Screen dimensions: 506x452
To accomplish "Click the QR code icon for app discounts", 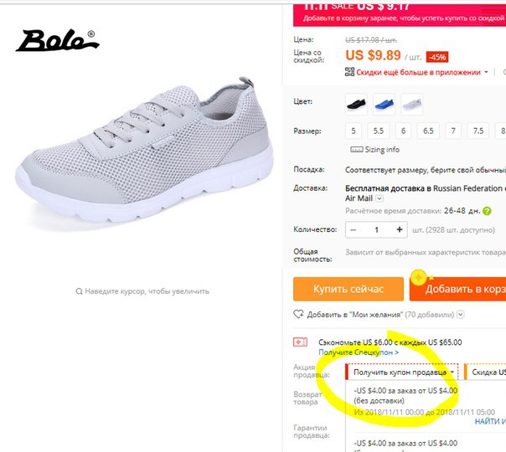I will pyautogui.click(x=349, y=72).
